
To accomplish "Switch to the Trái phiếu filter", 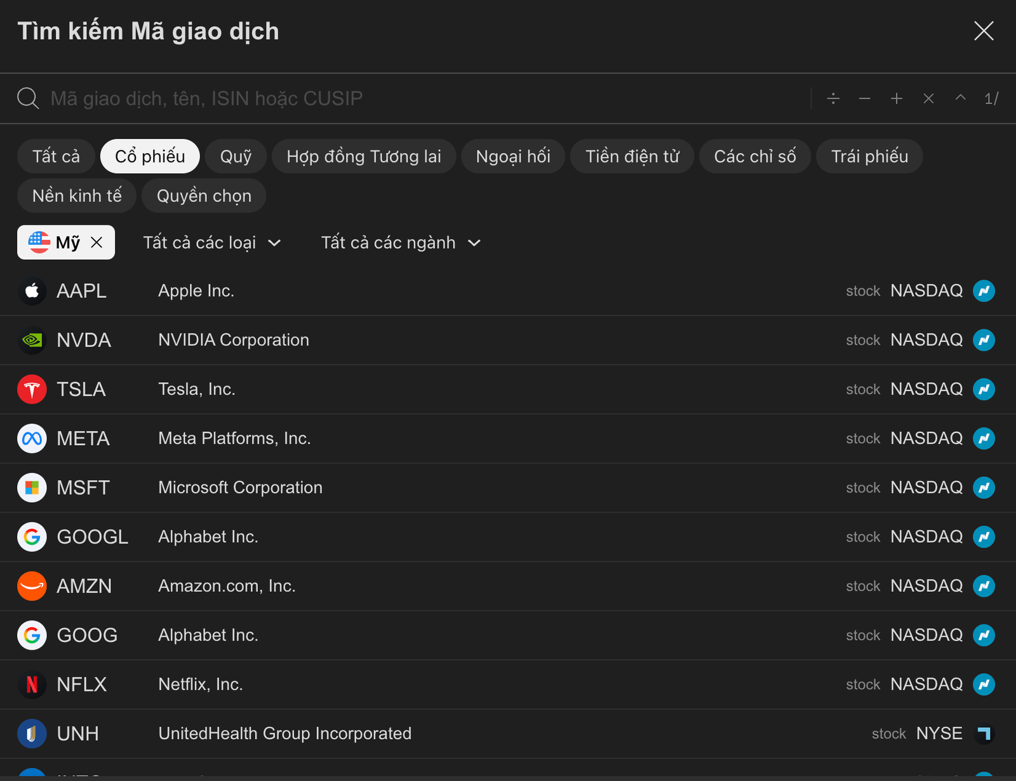I will pyautogui.click(x=869, y=156).
